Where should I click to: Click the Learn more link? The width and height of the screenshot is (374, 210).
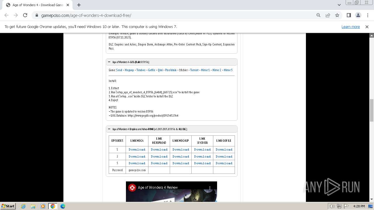click(x=351, y=27)
